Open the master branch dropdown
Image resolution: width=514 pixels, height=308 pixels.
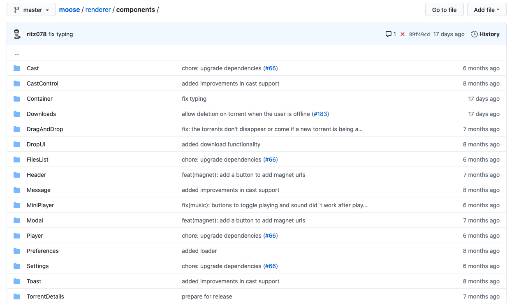point(31,10)
